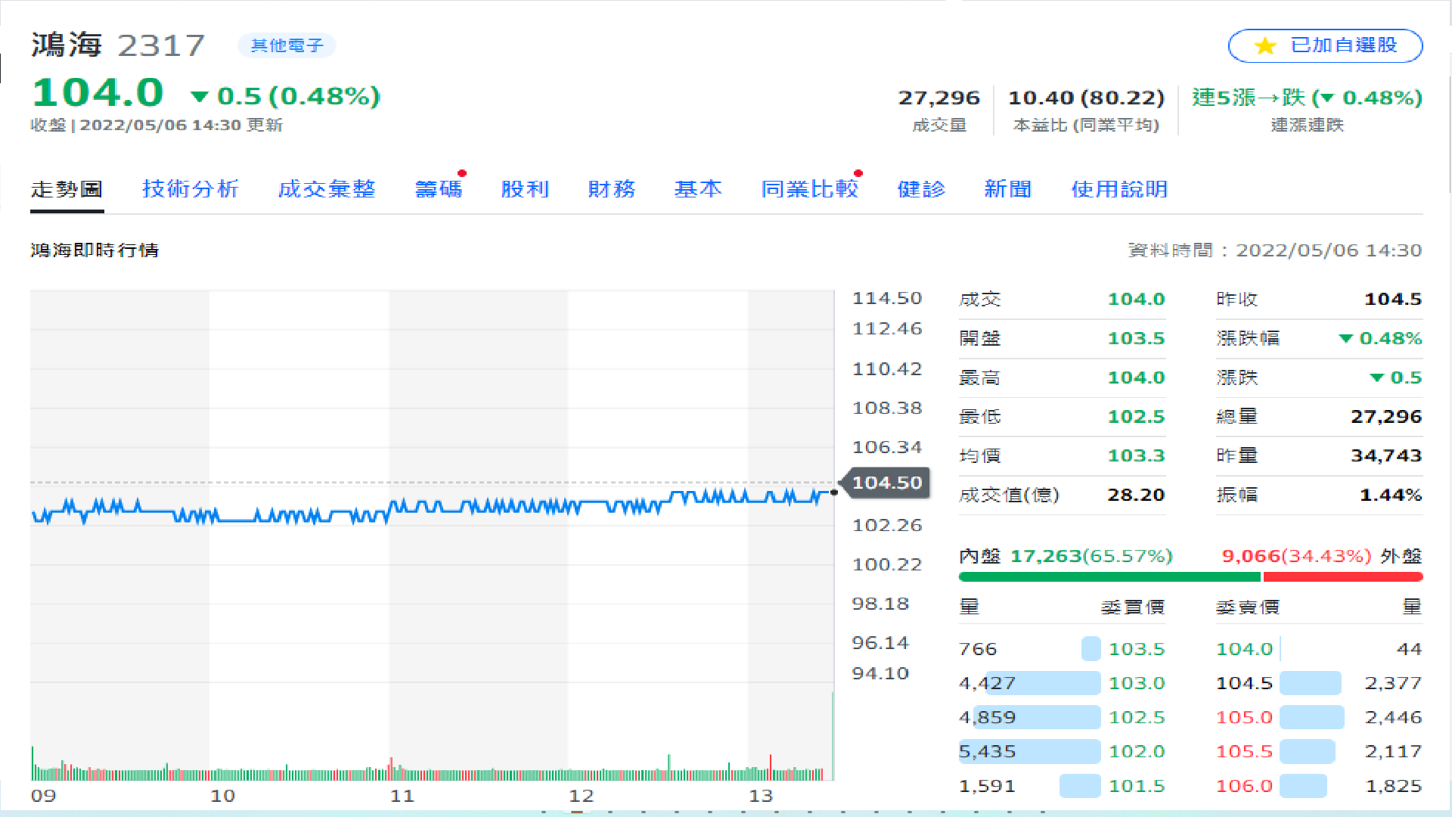
Task: Click the green 內盤 ratio bar
Action: click(1109, 577)
